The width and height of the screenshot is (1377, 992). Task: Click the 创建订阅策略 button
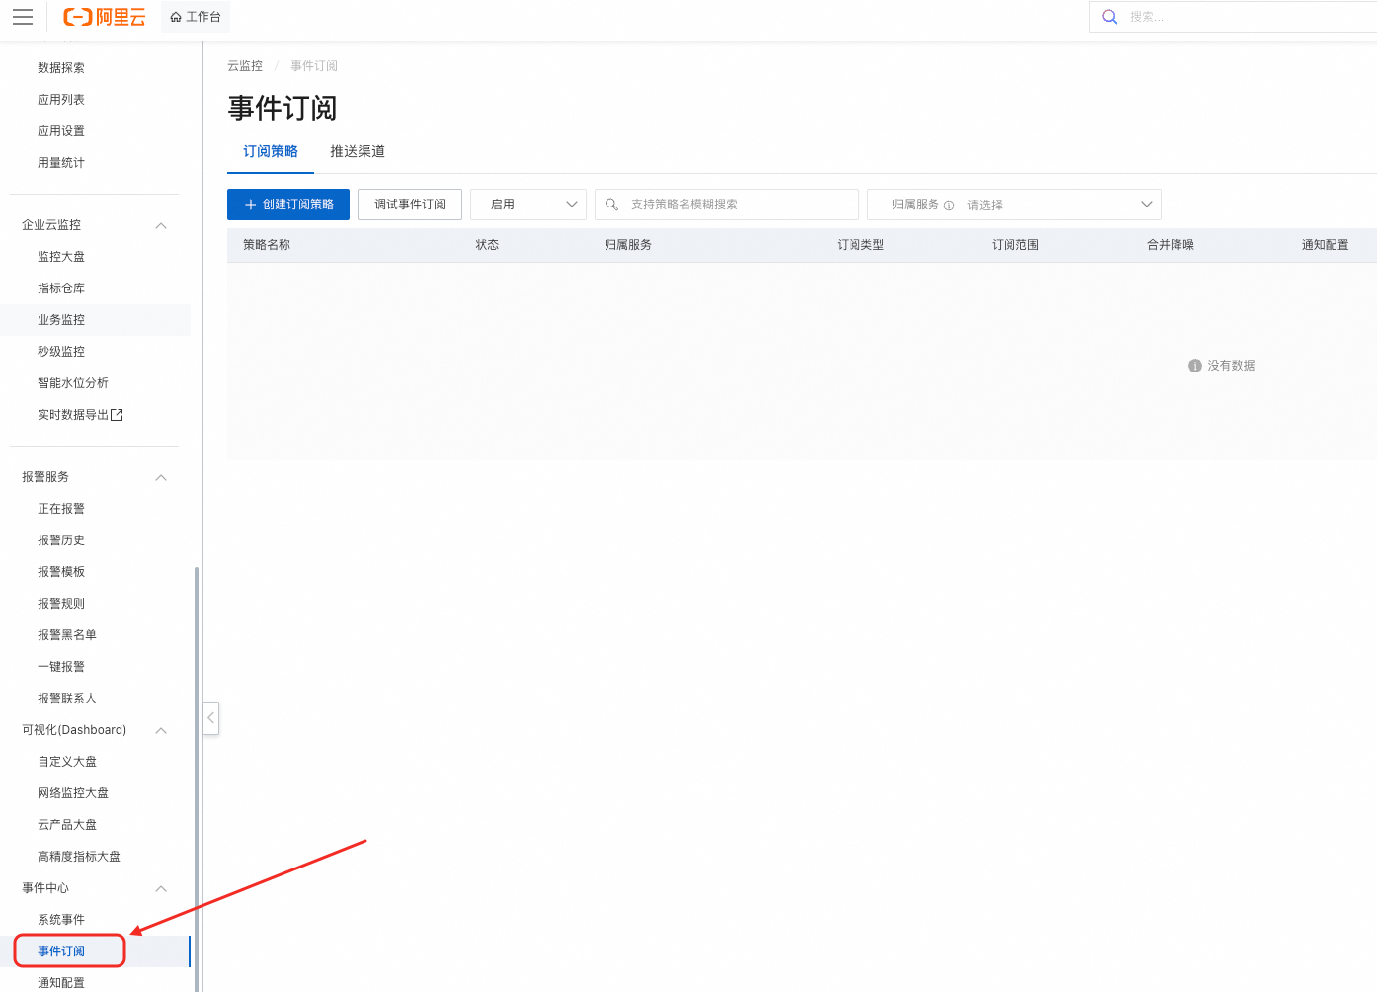pos(288,205)
